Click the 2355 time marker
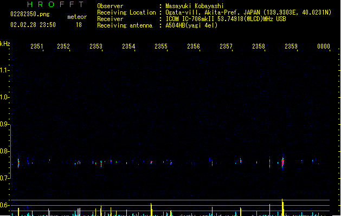This screenshot has width=341, height=216. (161, 46)
